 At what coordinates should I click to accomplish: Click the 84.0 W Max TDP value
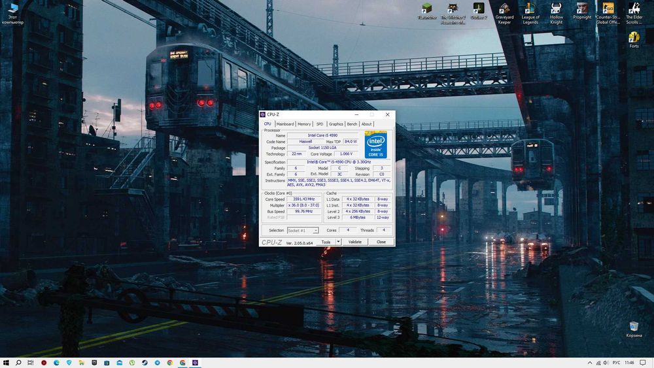coord(351,142)
